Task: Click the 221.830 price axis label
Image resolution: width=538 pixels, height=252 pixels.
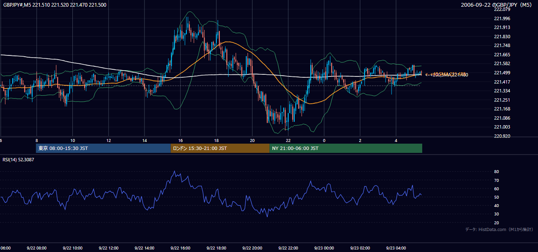Action: point(502,37)
